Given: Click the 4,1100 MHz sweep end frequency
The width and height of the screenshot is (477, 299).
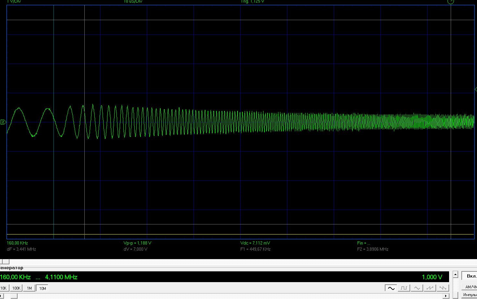Looking at the screenshot, I should click(61, 277).
